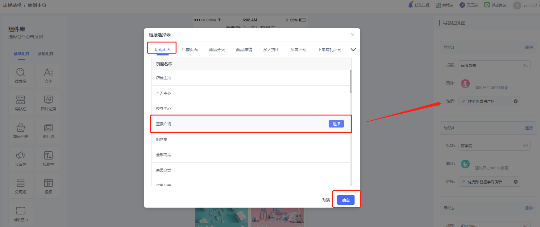Switch to the 功能页面 tab

coord(163,50)
